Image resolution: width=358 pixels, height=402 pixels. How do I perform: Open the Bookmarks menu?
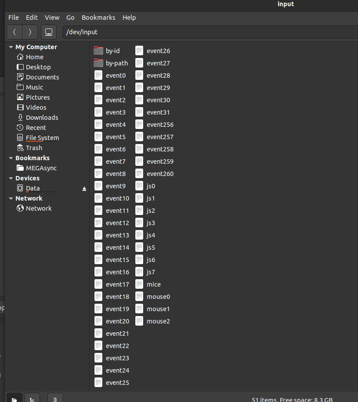point(98,18)
